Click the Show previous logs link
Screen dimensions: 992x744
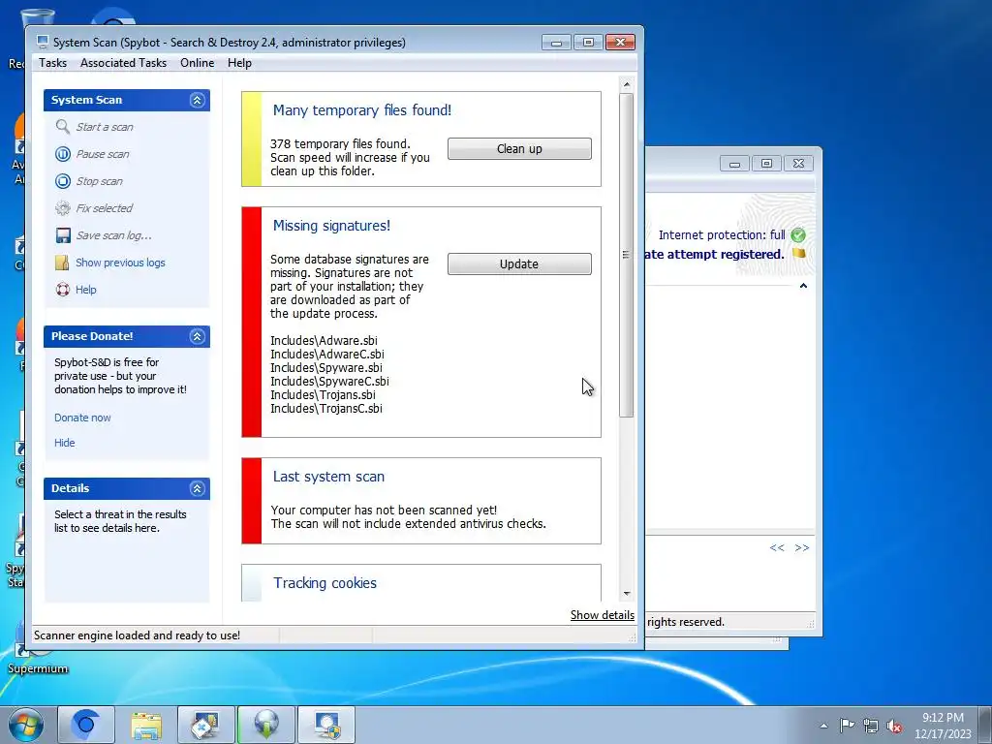[x=120, y=263]
